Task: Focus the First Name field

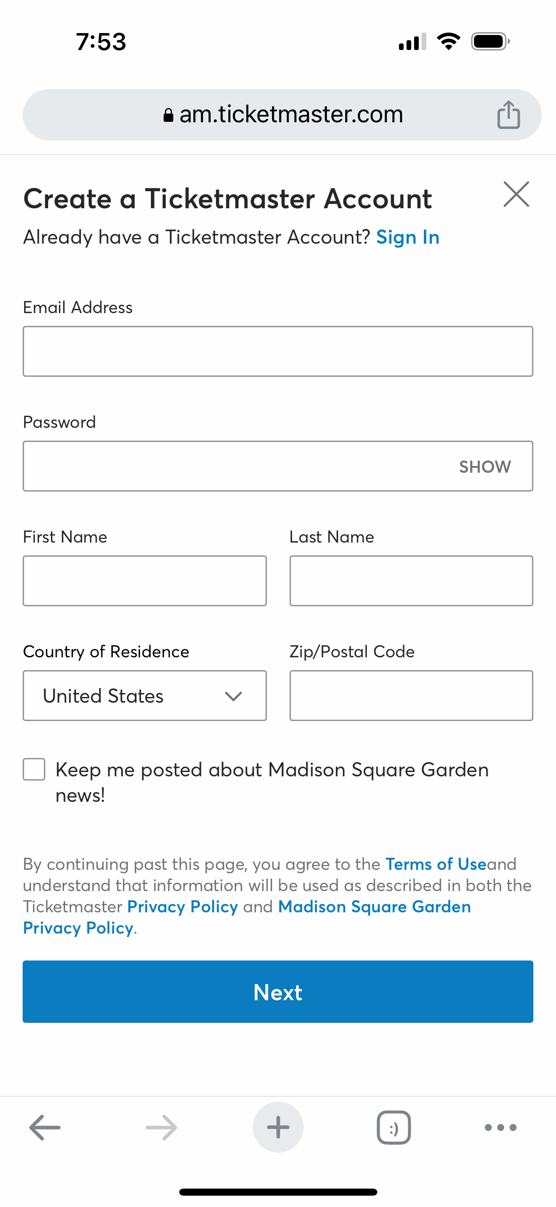Action: coord(144,581)
